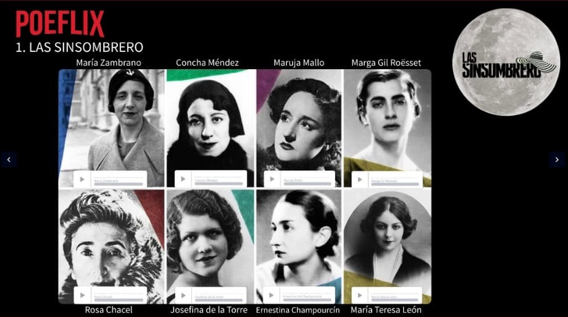This screenshot has width=568, height=317.
Task: Select the '1. LAS SINSOMBRERO' heading
Action: (79, 47)
